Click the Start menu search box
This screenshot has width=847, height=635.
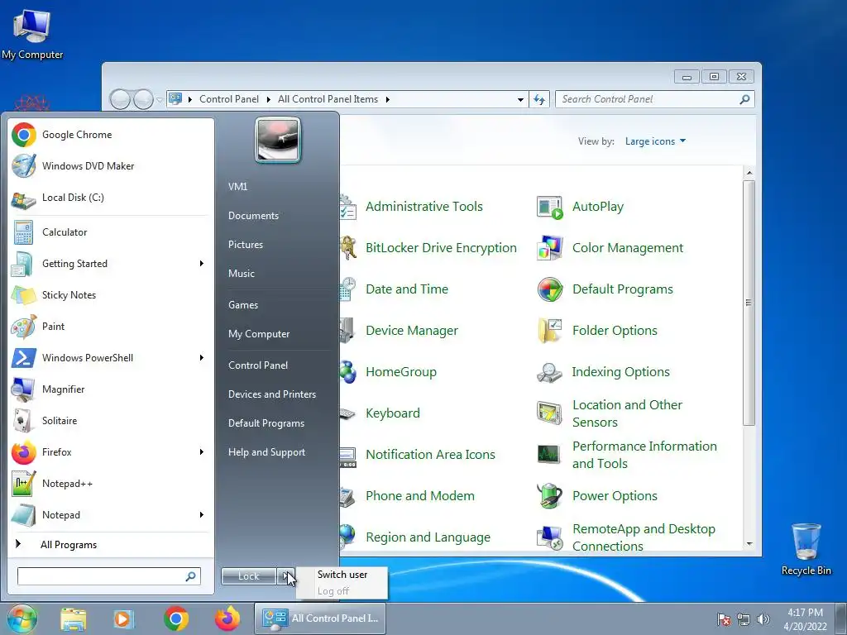click(108, 576)
